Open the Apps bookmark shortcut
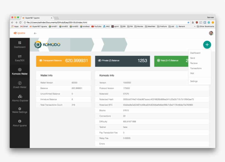This screenshot has height=162, width=225. (15, 27)
